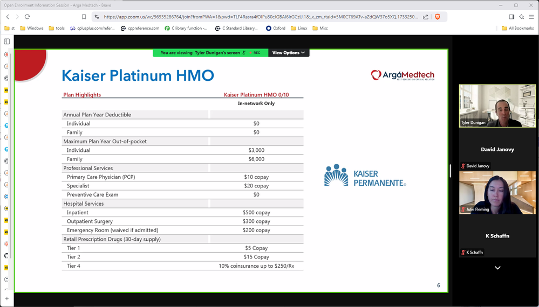
Task: Show more participants with the down chevron
Action: pos(497,268)
